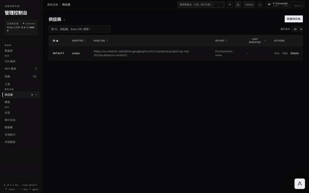The height and width of the screenshot is (193, 309).
Task: Select 供应商 in the sidebar
Action: 21,95
